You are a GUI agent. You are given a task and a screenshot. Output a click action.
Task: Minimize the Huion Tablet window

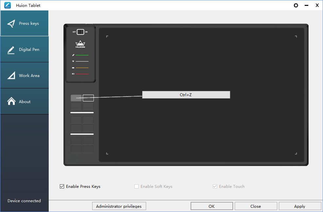coord(307,5)
